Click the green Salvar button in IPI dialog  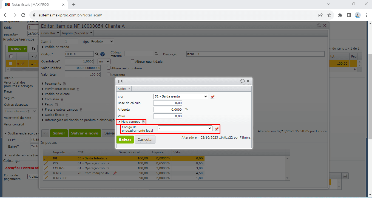tap(125, 139)
